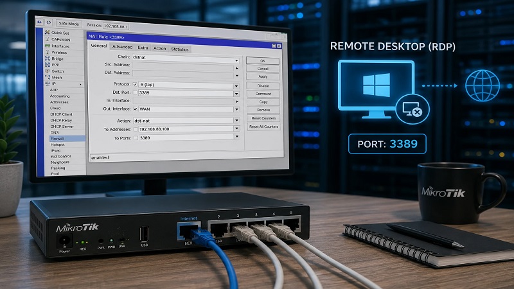This screenshot has width=514, height=289.
Task: Click the Disable button
Action: pos(263,86)
